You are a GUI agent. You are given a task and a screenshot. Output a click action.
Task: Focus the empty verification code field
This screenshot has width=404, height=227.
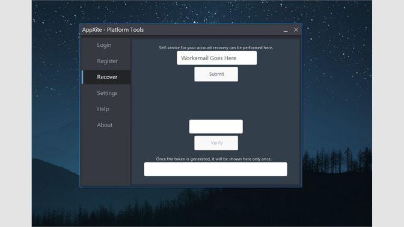coord(216,126)
